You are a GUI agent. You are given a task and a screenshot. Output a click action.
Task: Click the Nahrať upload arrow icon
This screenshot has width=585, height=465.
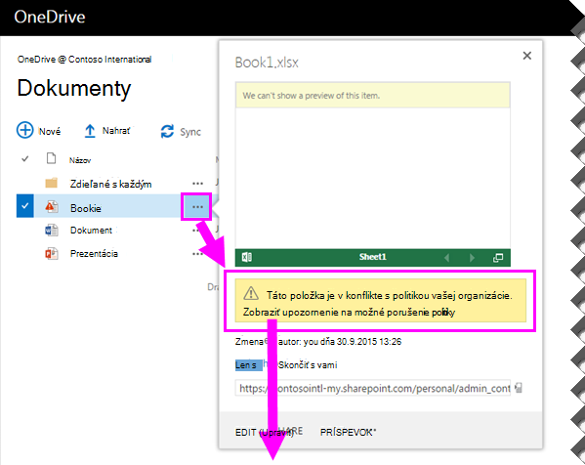pos(90,131)
